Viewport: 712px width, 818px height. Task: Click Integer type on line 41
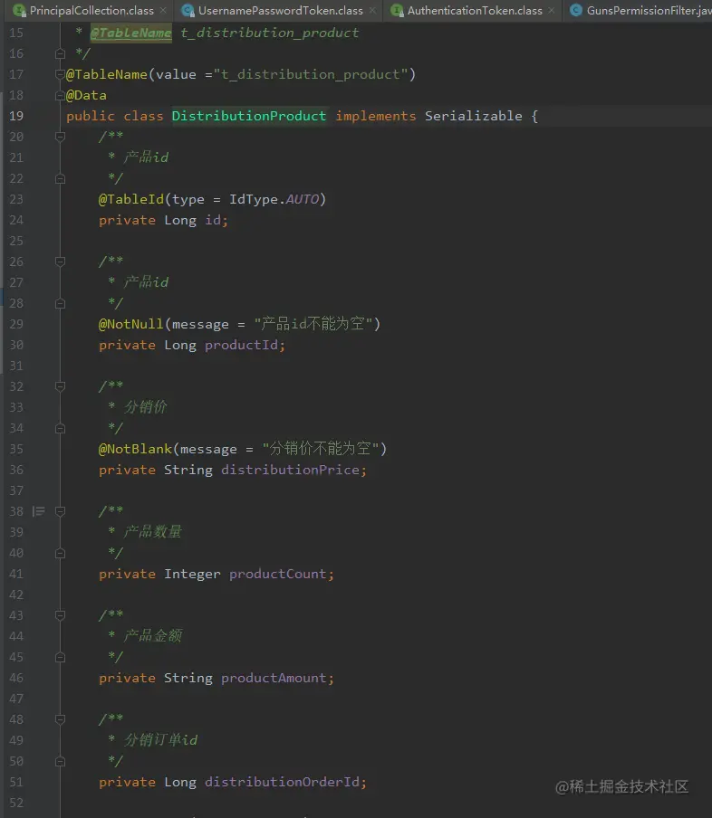[x=192, y=574]
